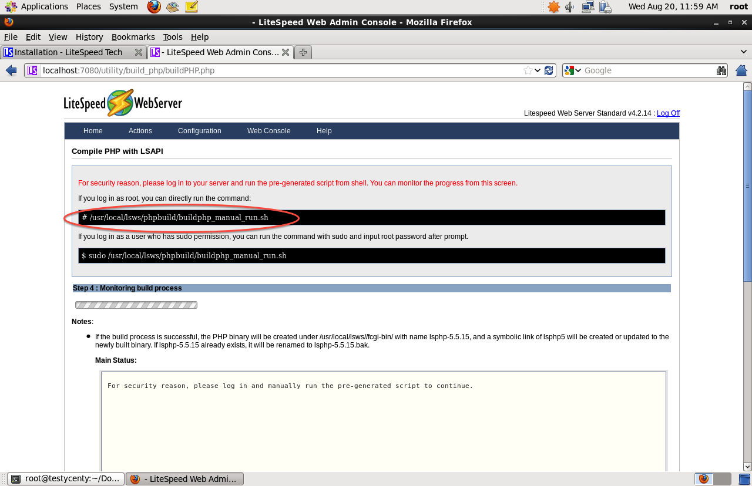Switch to the Installation - LiteSpeed Tech tab
752x486 pixels.
point(73,52)
